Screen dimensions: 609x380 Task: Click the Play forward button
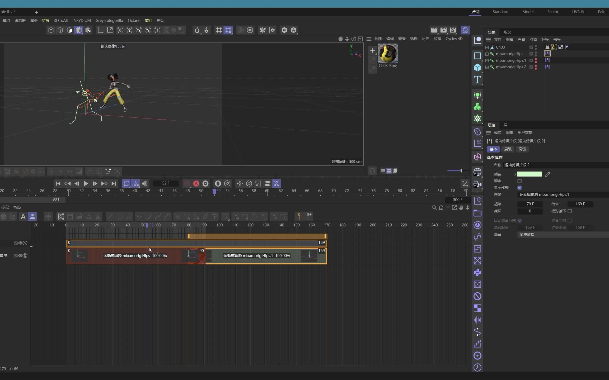(x=86, y=183)
